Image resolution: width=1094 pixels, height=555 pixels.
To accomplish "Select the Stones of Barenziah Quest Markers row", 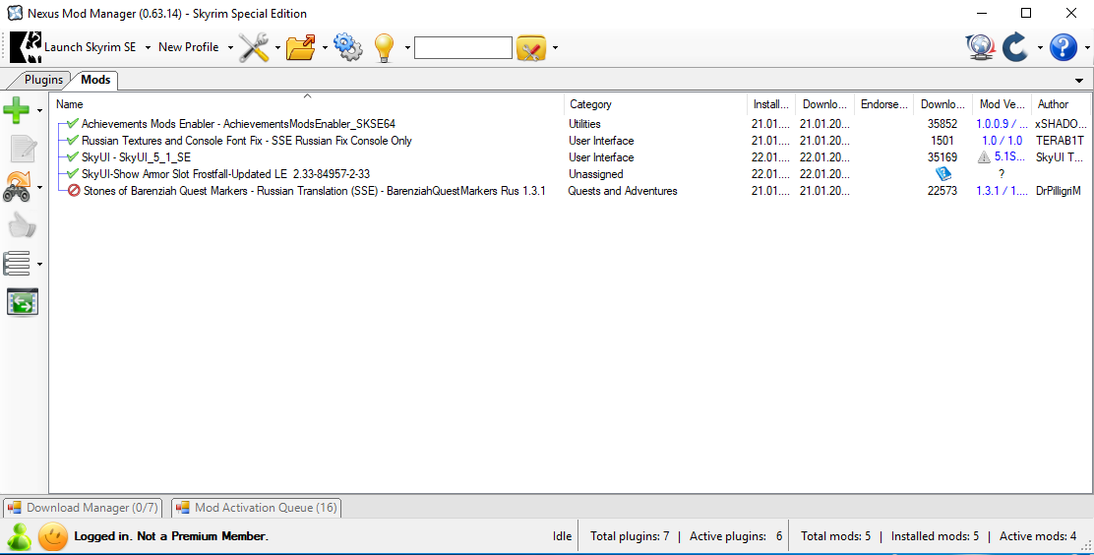I will click(571, 191).
